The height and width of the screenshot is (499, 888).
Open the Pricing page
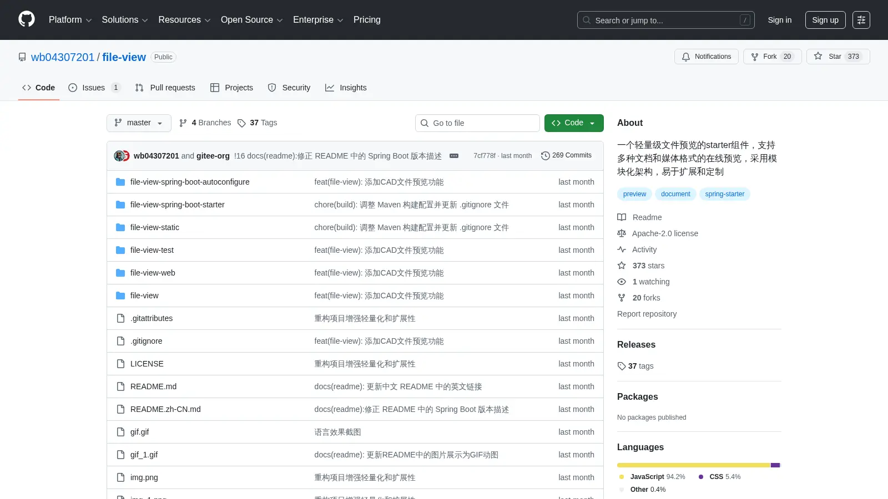[x=367, y=20]
